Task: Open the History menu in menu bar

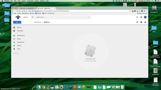Action: [x=24, y=1]
